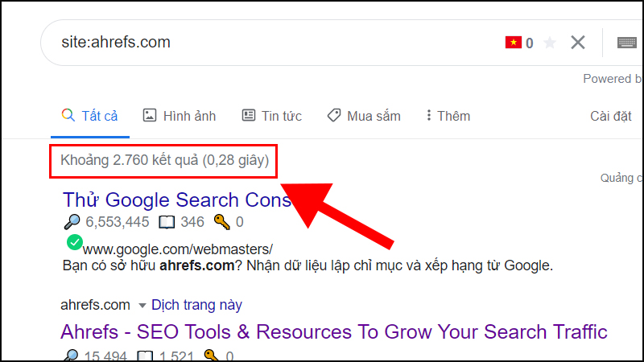
Task: Click the Vietnam flag icon in search bar
Action: tap(513, 43)
